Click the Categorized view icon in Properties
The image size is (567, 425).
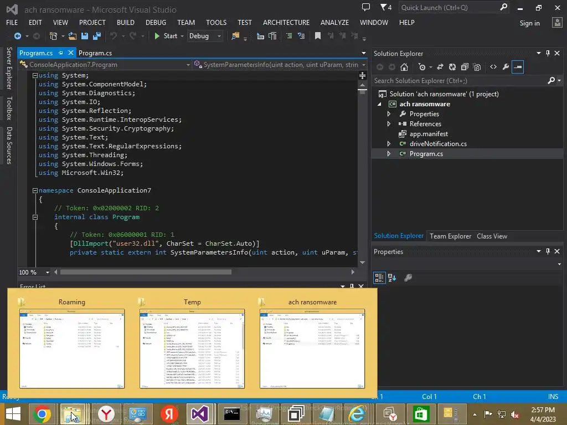(x=379, y=278)
